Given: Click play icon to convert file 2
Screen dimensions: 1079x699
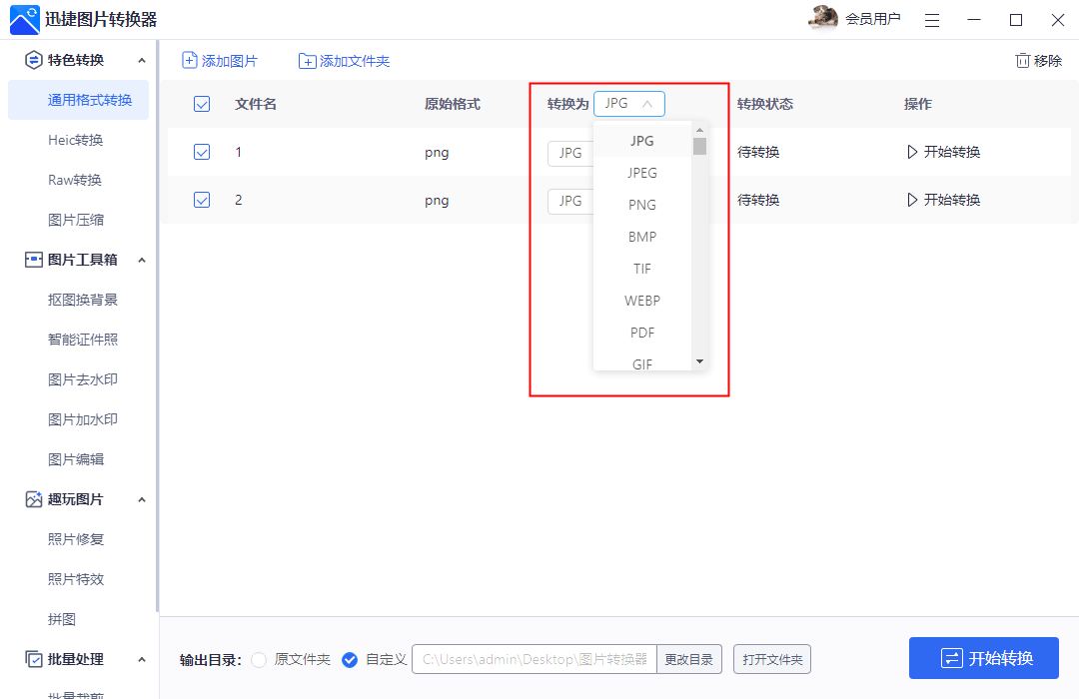Looking at the screenshot, I should tap(911, 201).
